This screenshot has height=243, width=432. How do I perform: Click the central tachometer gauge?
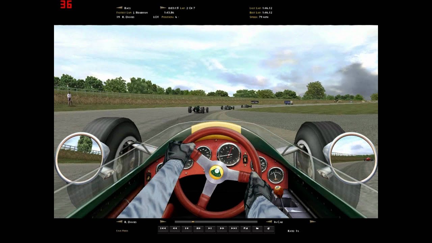(x=229, y=154)
